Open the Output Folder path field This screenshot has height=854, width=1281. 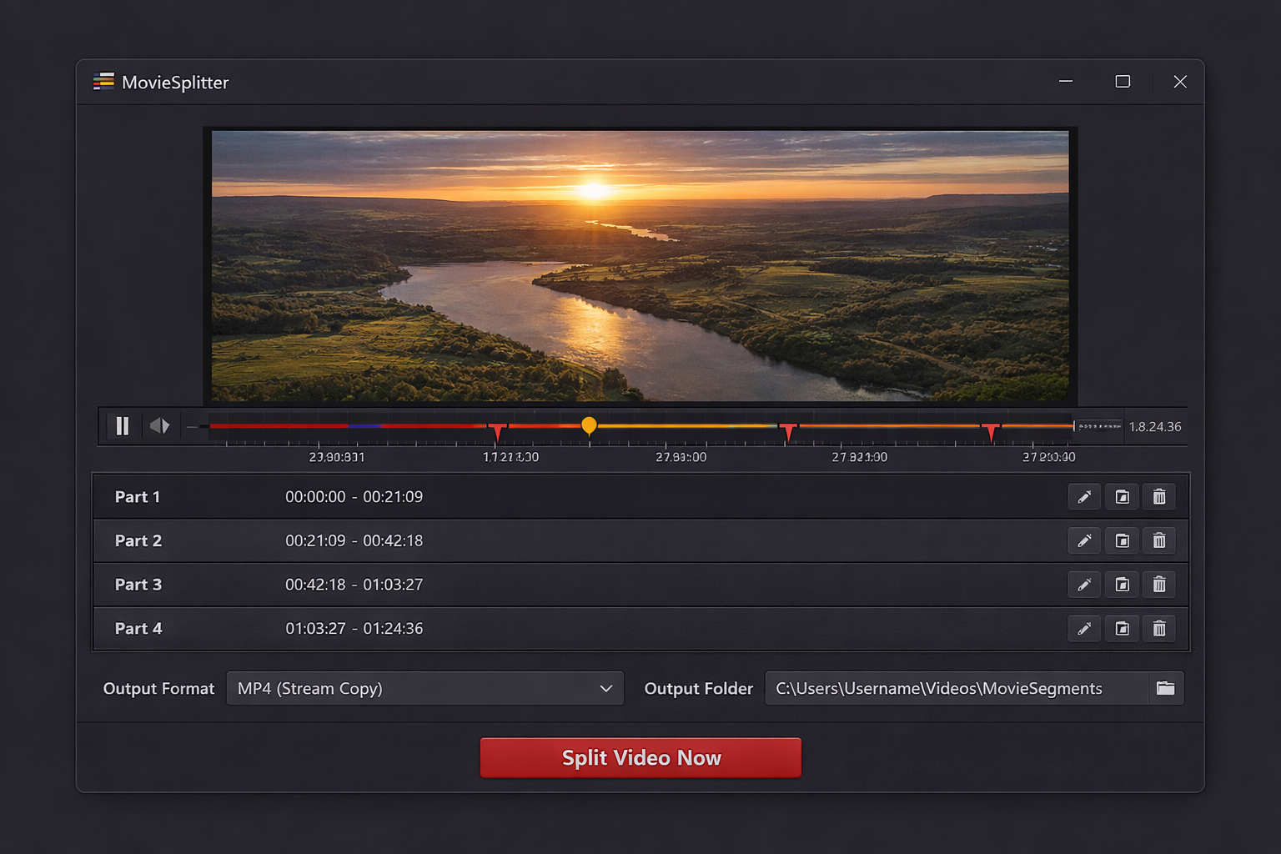coord(938,688)
